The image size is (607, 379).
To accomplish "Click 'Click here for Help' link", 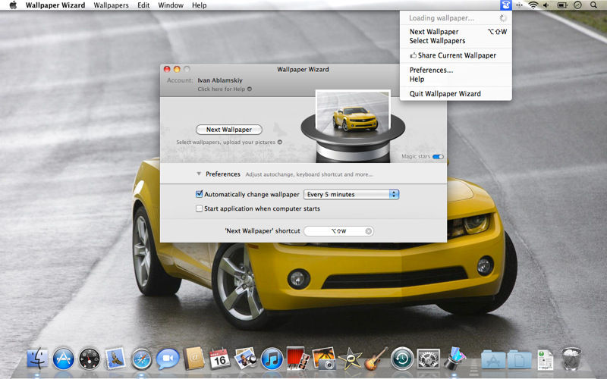I will click(225, 89).
